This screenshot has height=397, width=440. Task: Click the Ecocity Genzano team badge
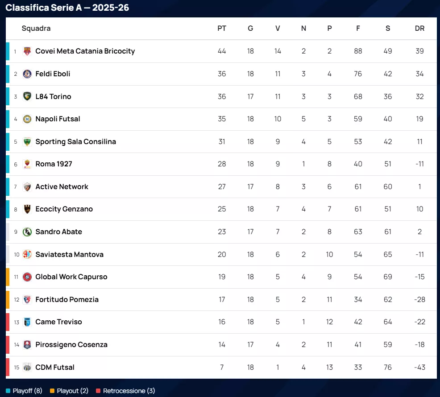[27, 209]
